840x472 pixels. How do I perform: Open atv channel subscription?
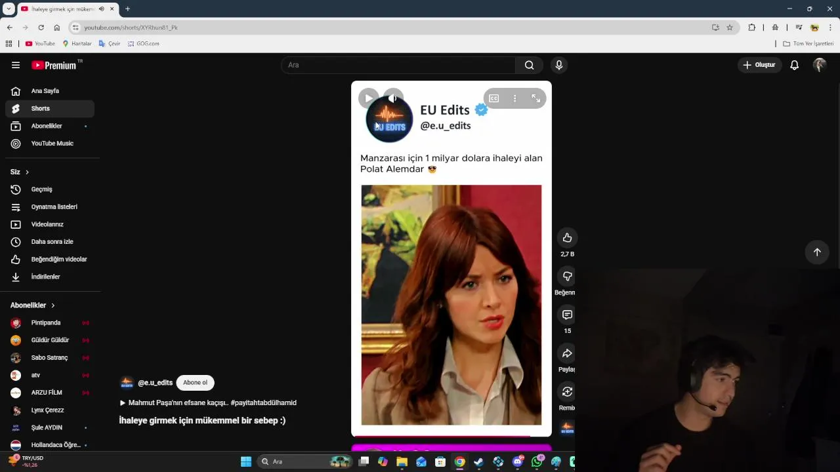click(50, 375)
